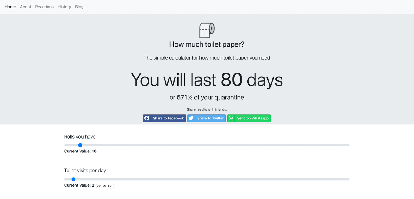
Task: Click far right end of Toilet visits track
Action: 348,179
